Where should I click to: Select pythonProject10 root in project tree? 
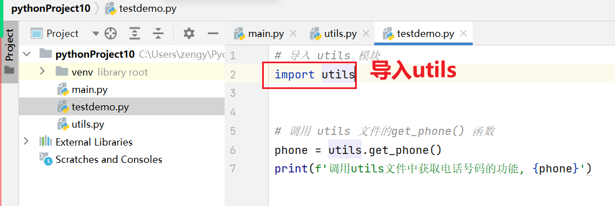point(95,54)
